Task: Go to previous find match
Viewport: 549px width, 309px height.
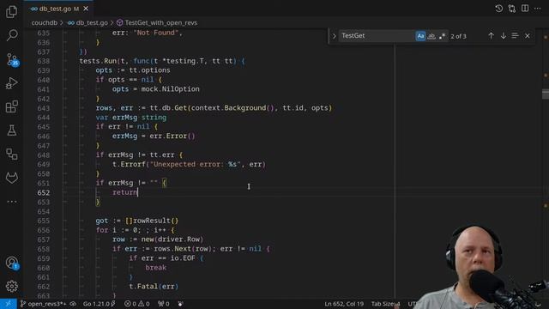Action: [491, 36]
